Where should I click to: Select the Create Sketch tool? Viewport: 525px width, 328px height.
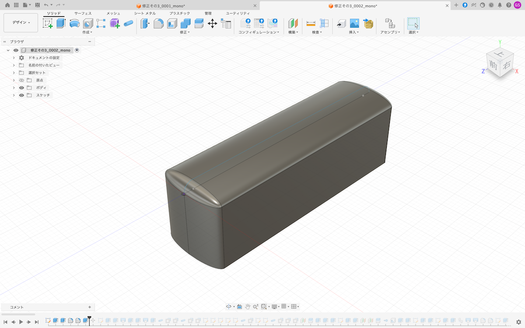[x=48, y=24]
